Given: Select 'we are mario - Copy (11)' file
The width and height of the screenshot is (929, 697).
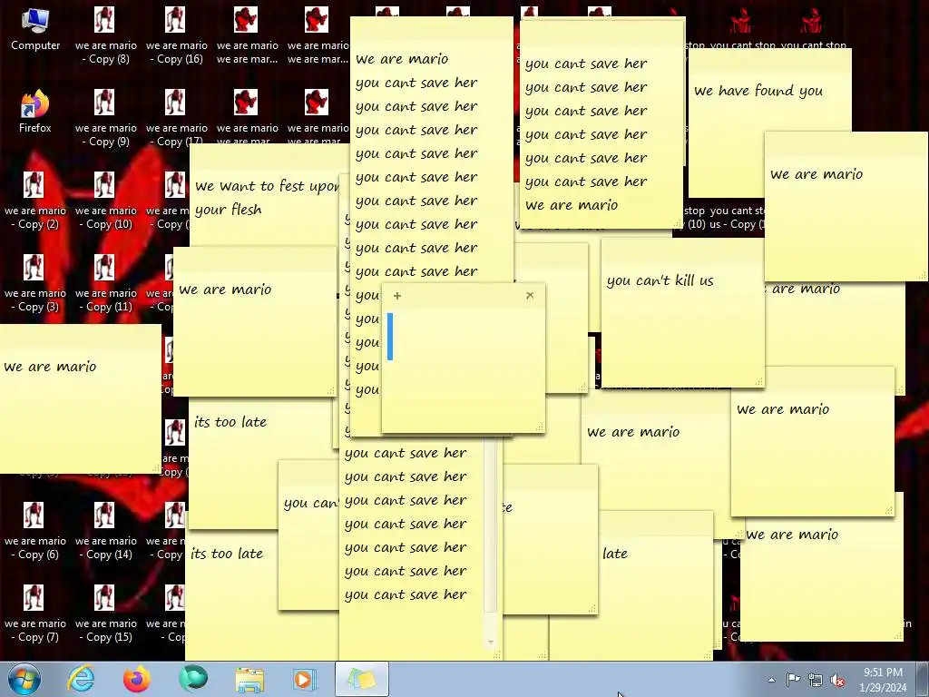Looking at the screenshot, I should pyautogui.click(x=105, y=283).
